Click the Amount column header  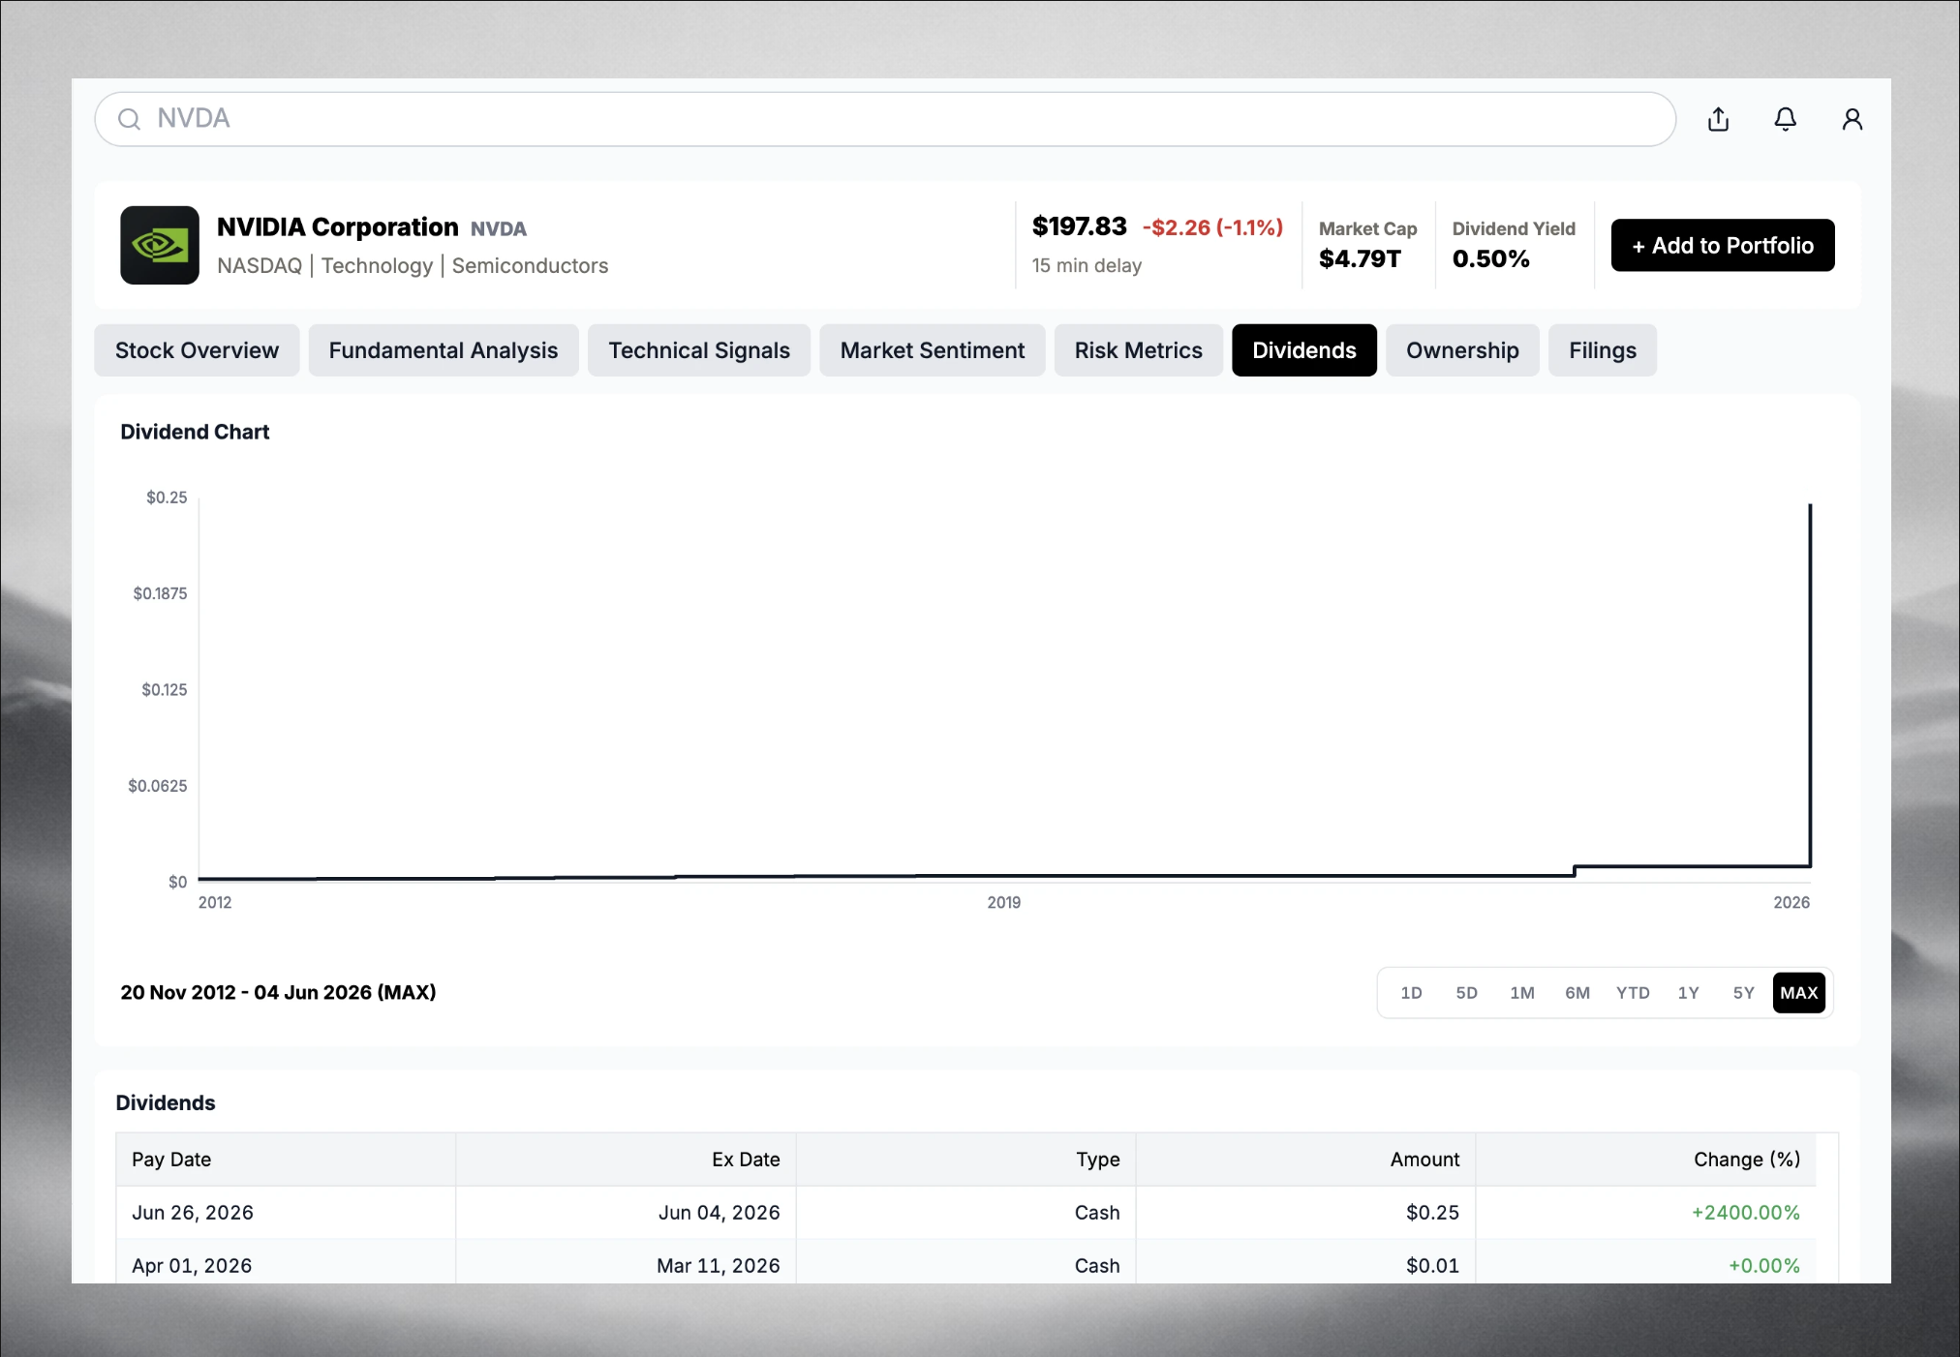tap(1306, 1160)
